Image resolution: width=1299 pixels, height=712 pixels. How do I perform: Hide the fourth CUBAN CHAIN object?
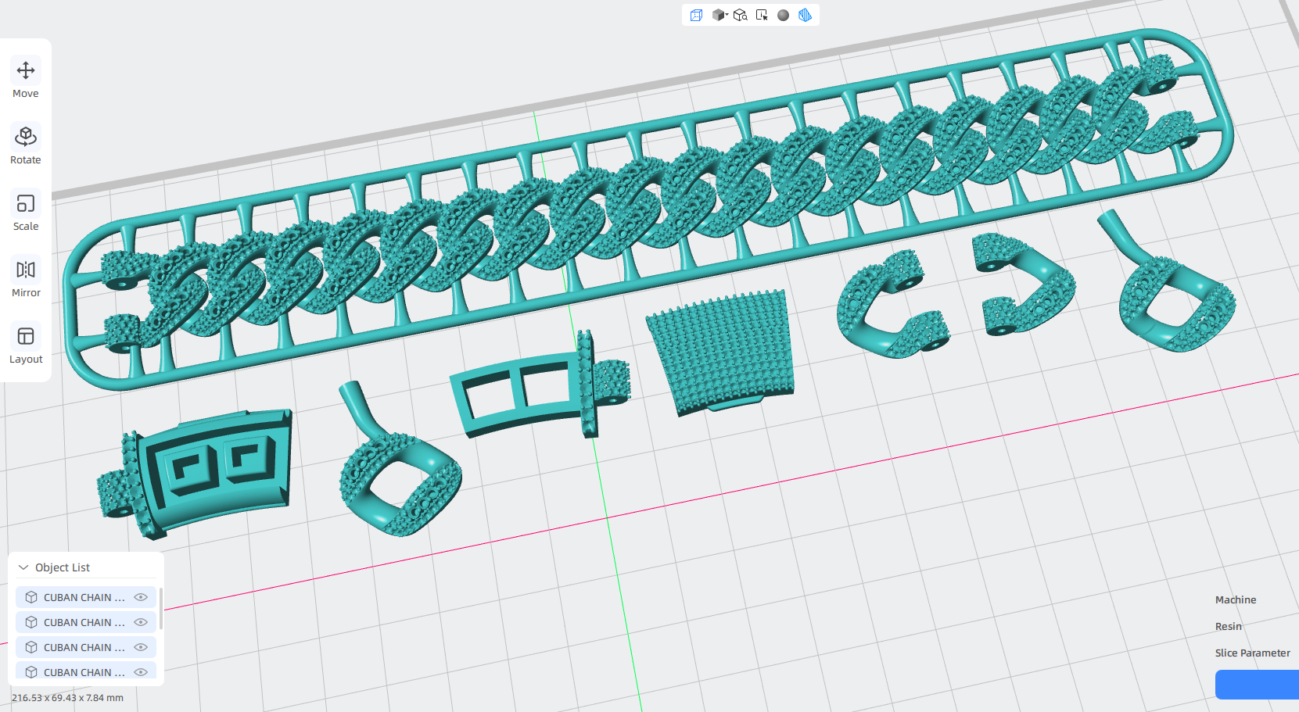141,672
